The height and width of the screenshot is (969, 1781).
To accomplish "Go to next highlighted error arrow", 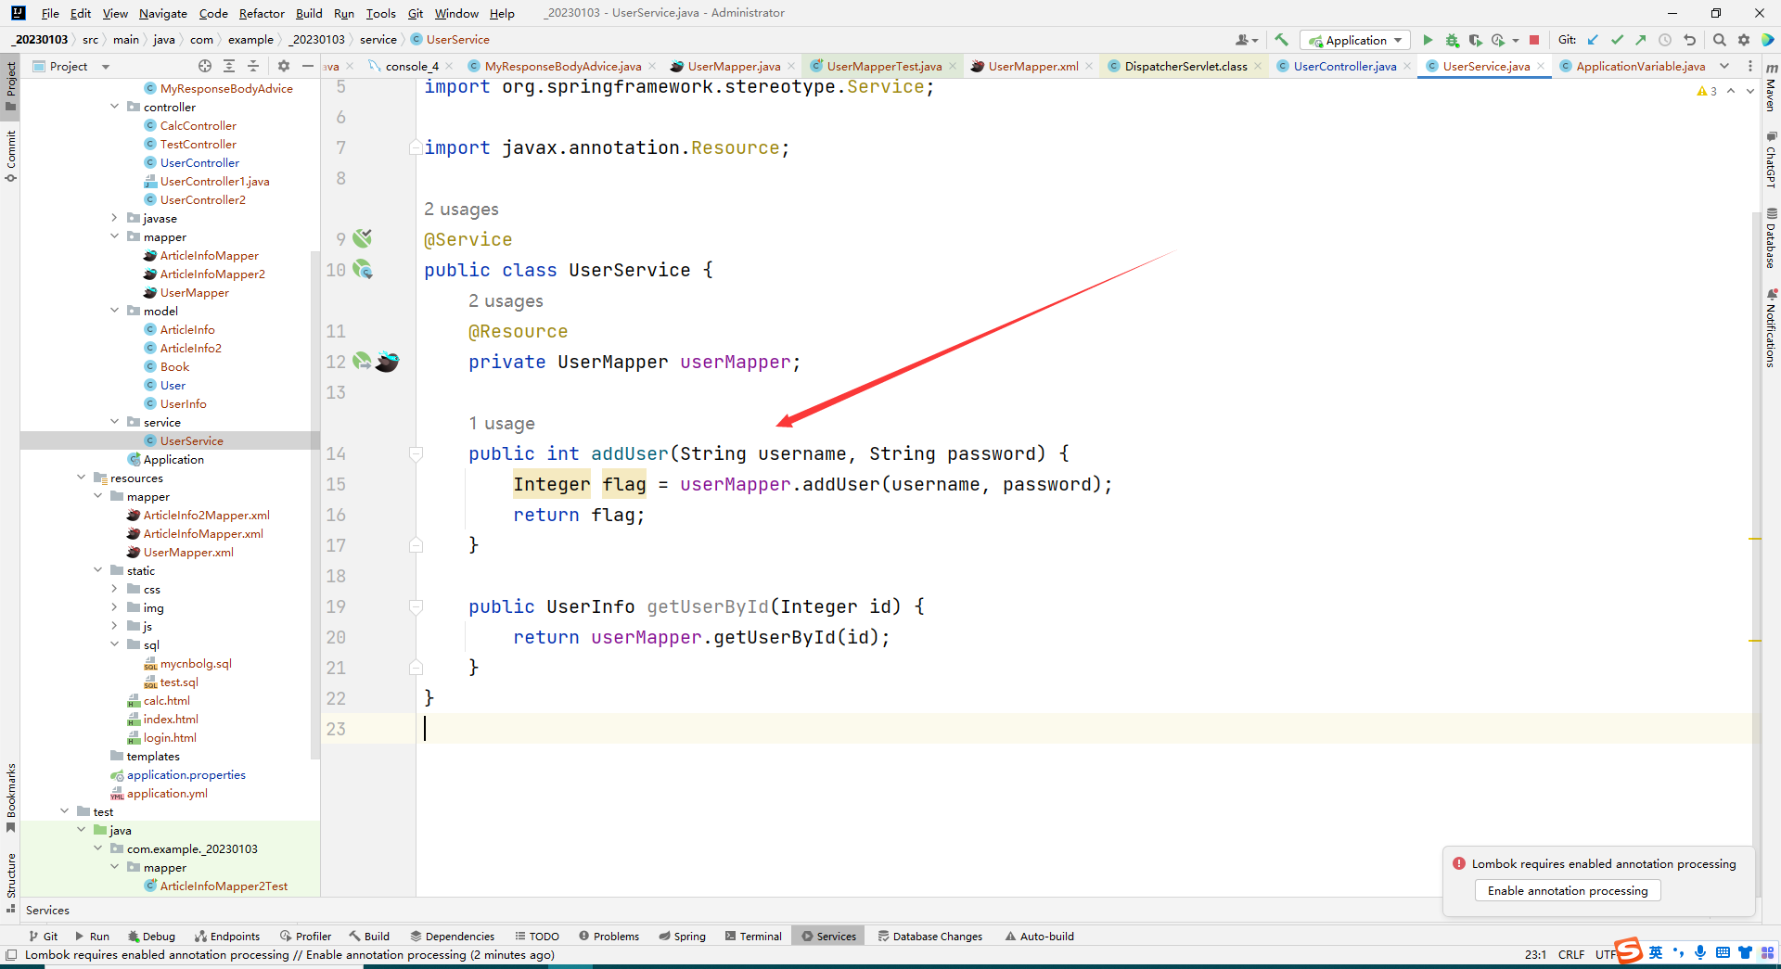I will point(1750,91).
